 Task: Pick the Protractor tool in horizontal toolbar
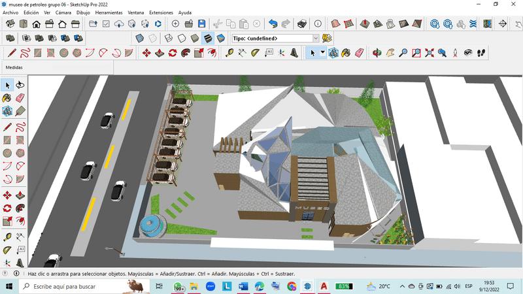pyautogui.click(x=255, y=53)
